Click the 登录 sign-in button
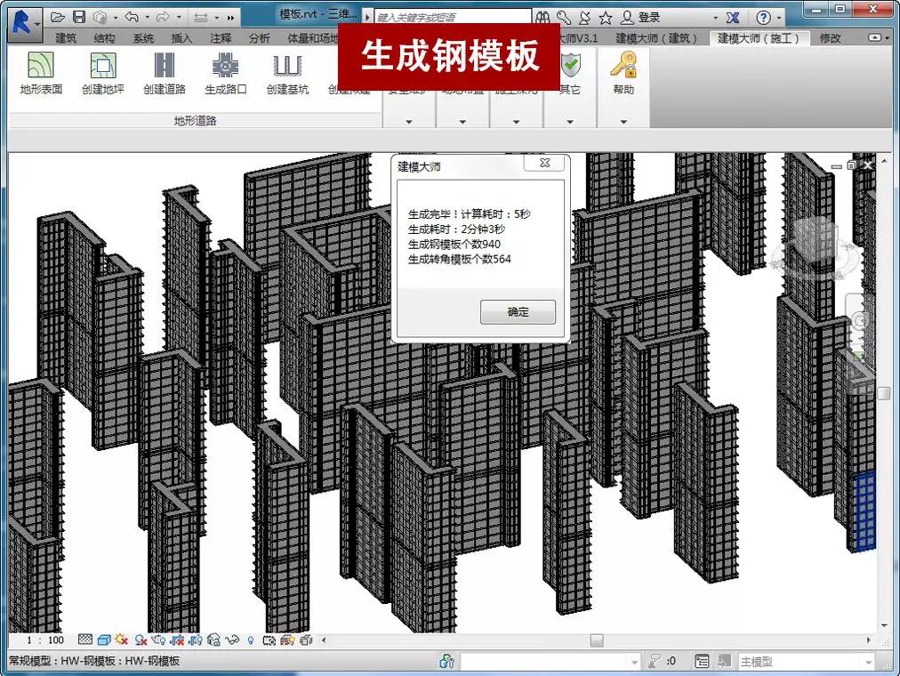The height and width of the screenshot is (676, 900). pos(642,18)
